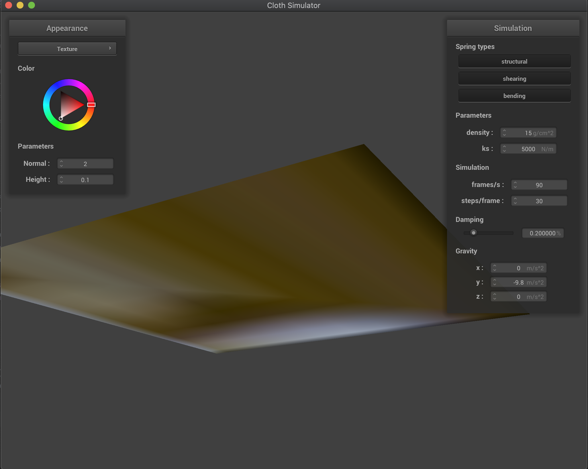Click the gravity y stepper arrows
The width and height of the screenshot is (588, 469).
[x=495, y=282]
